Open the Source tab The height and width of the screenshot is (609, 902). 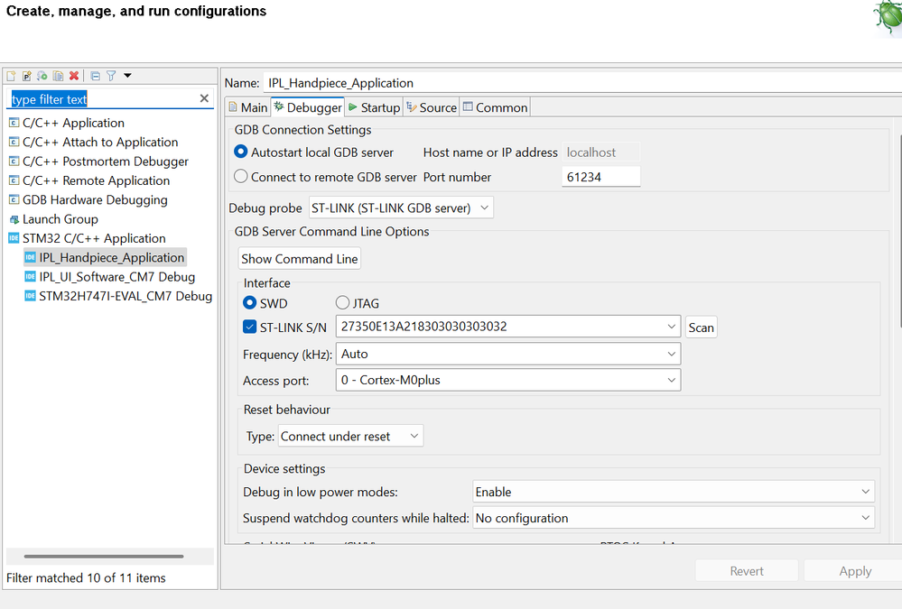point(432,107)
